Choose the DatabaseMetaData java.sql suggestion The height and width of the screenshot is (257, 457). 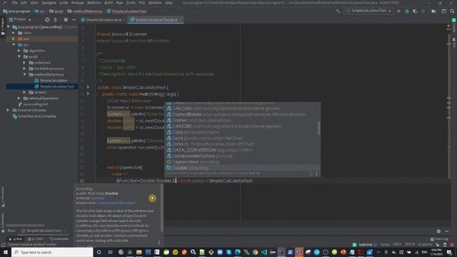243,156
